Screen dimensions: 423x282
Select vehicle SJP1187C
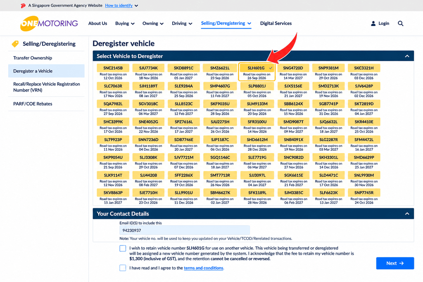coord(220,140)
